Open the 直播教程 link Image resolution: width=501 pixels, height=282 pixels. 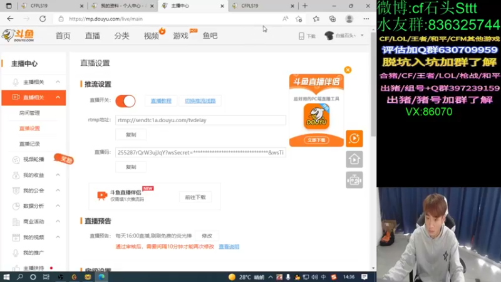click(161, 101)
